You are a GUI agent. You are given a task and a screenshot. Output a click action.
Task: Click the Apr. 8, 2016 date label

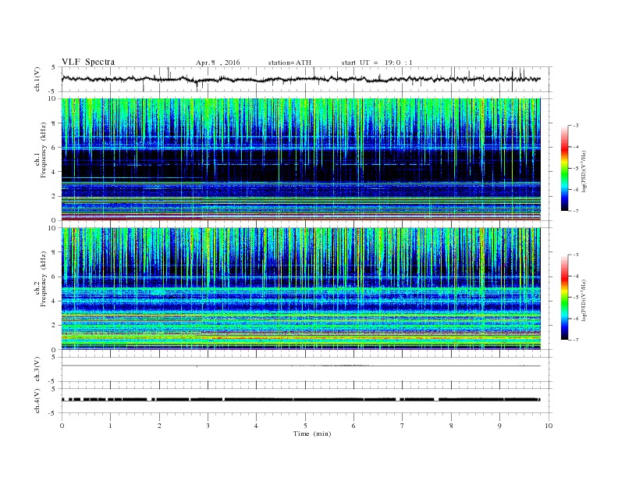pyautogui.click(x=218, y=62)
